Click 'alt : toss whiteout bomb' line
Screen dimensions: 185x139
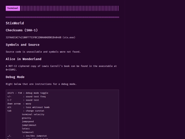[x=28, y=107]
